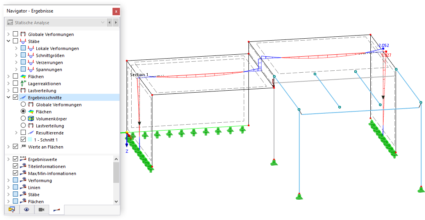Select the 1 - Schnitt 1 entry
Screen dimensions: 425x220
point(46,140)
